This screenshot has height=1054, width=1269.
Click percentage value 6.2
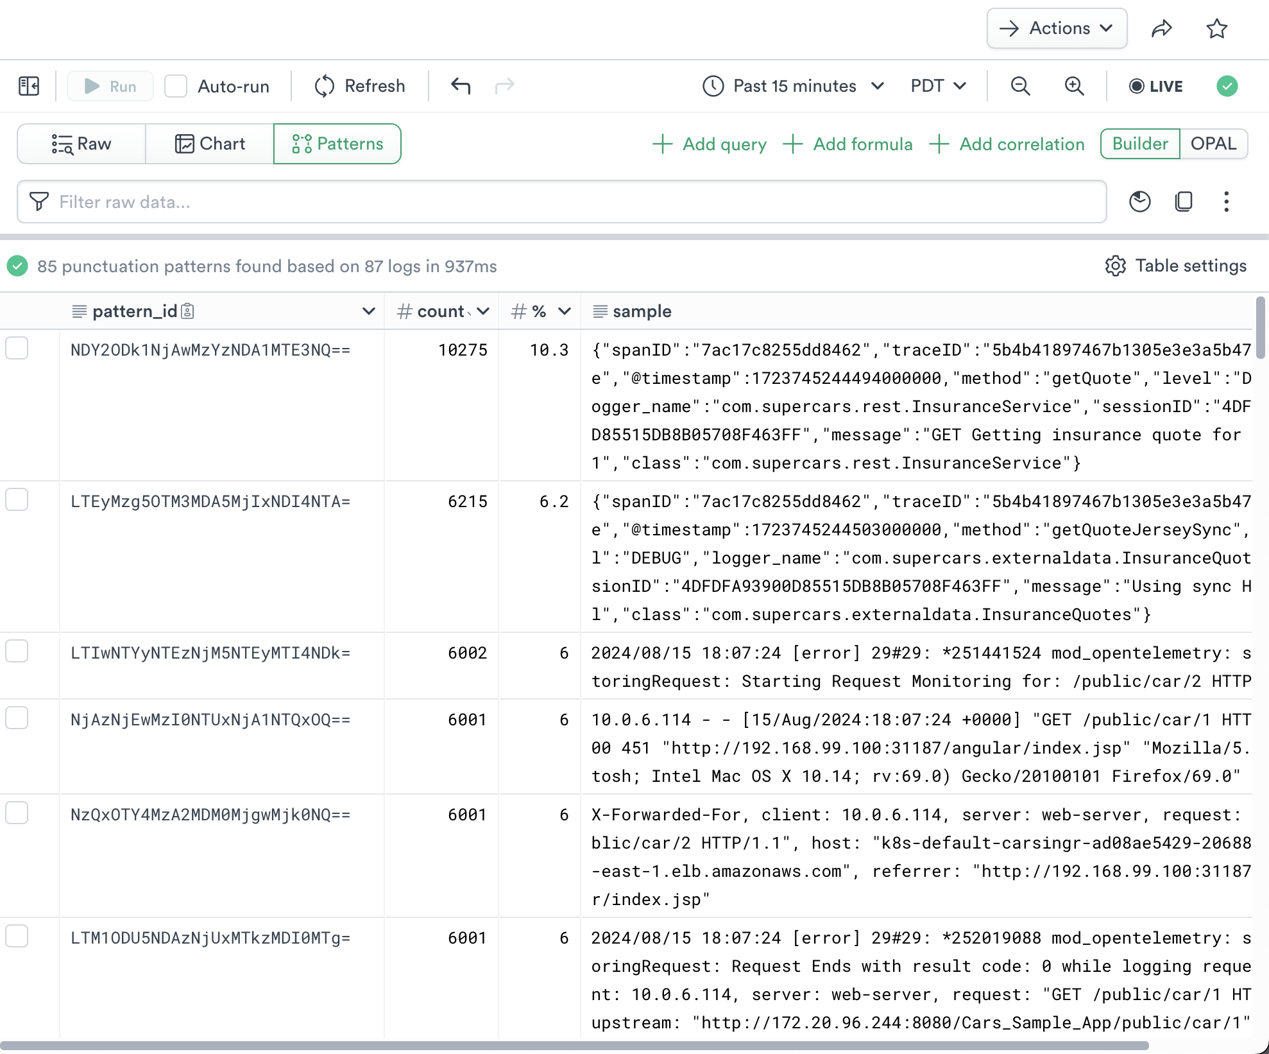click(x=554, y=501)
